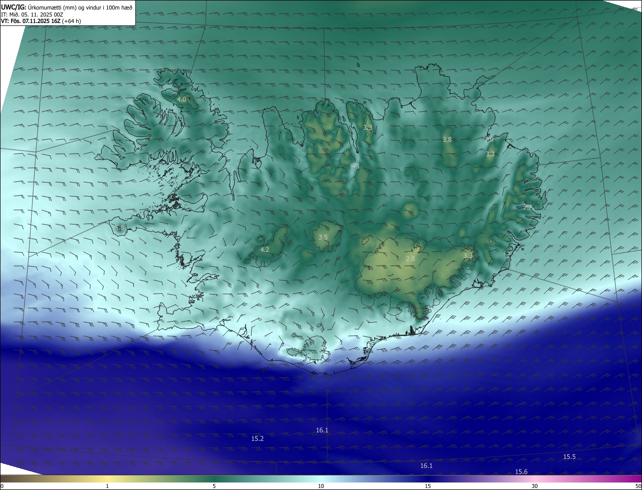Click the 10 label on the color scale
The width and height of the screenshot is (642, 490).
coord(321,486)
